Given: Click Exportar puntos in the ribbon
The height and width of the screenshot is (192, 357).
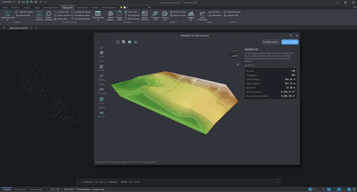Looking at the screenshot, I should click(x=232, y=12).
